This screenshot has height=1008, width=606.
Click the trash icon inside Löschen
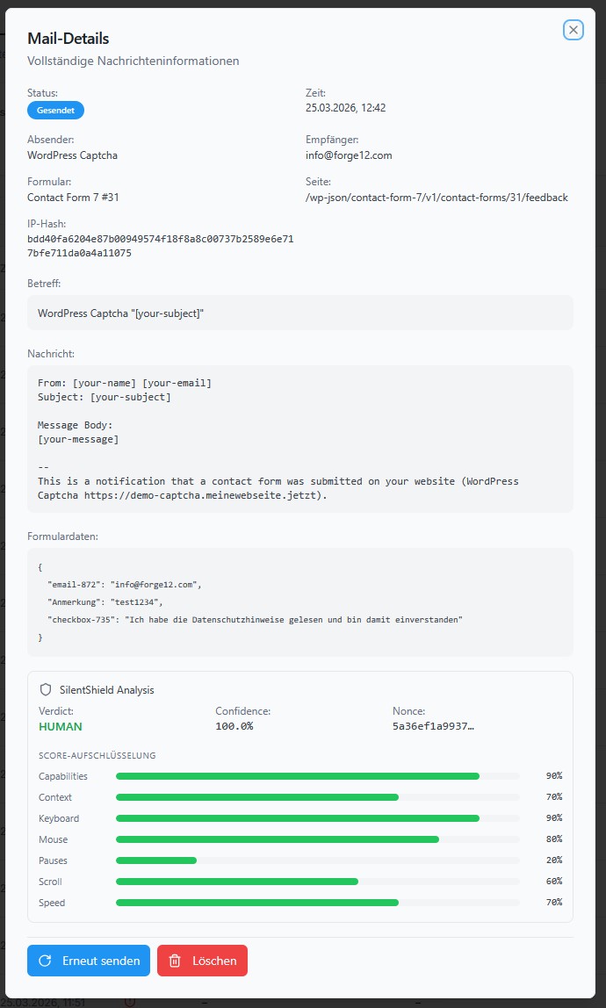pyautogui.click(x=173, y=961)
